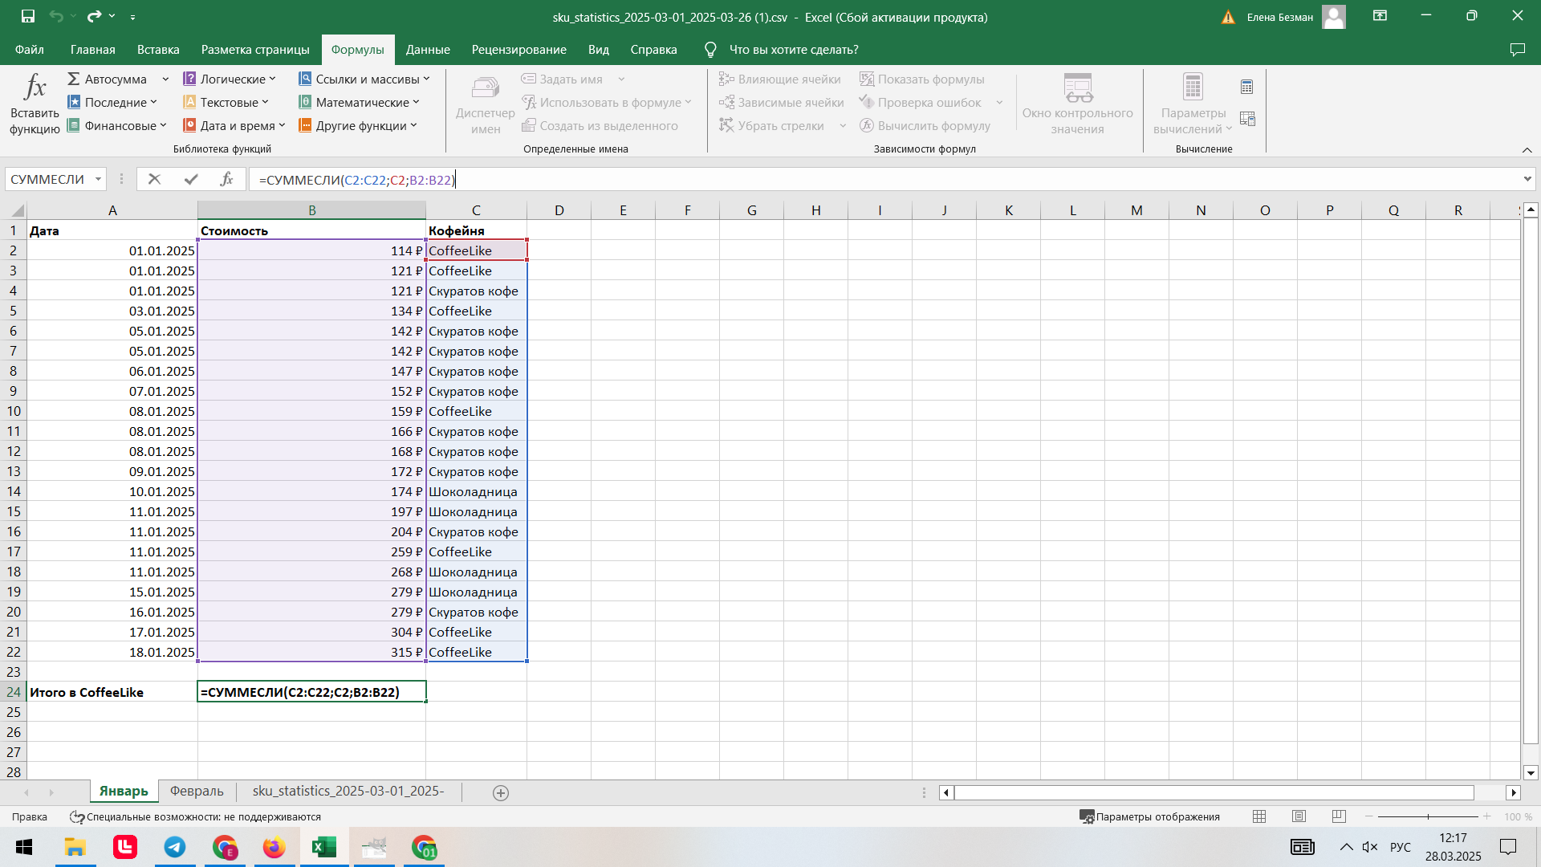Click the zoom slider in the status bar
Screen dimensions: 1541x867
(x=1428, y=816)
